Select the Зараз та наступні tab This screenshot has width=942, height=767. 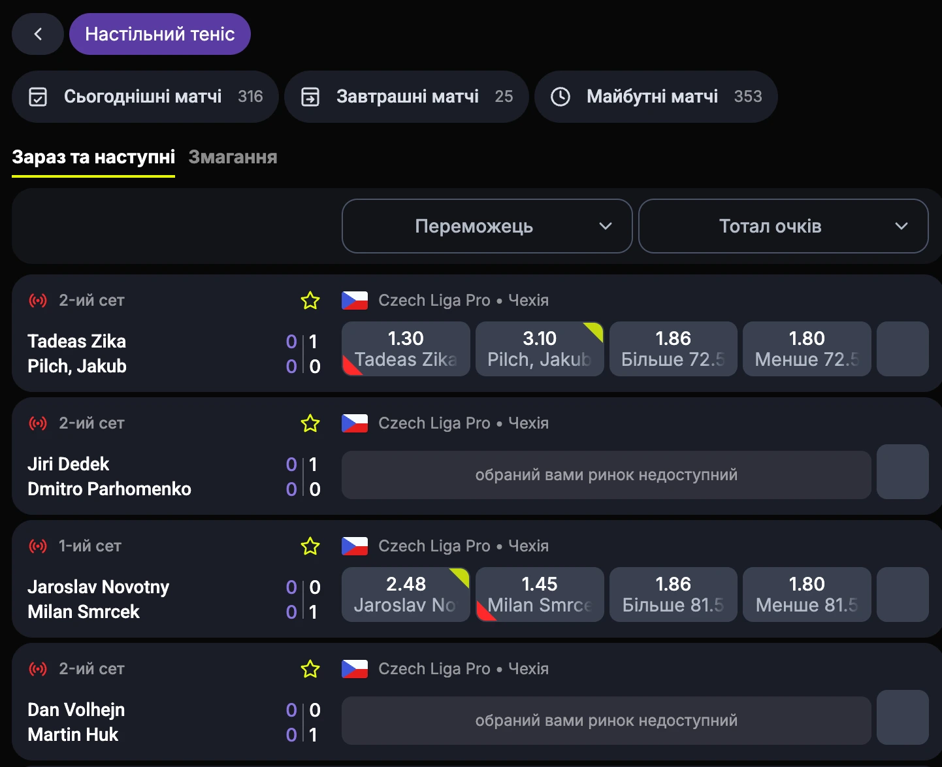(93, 157)
